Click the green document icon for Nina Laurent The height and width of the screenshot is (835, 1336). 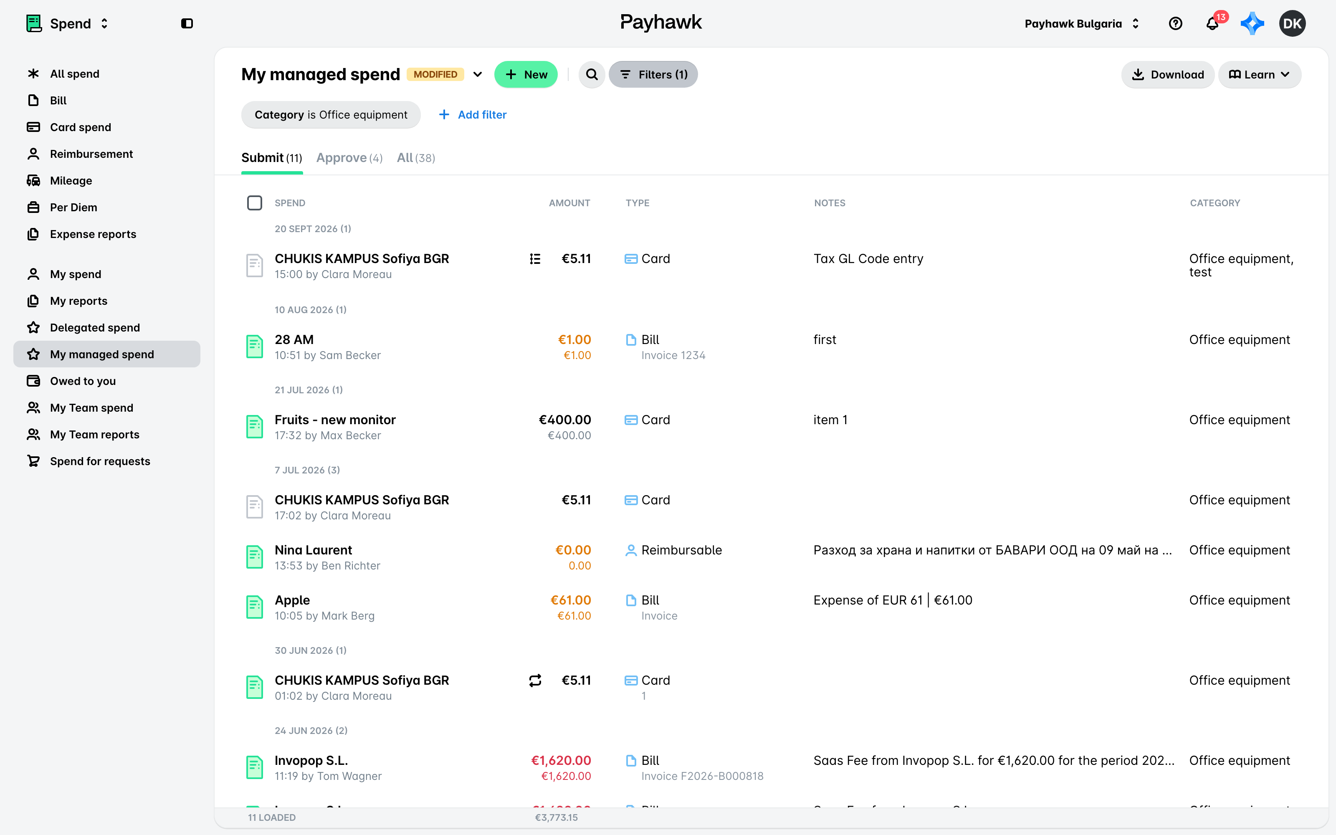tap(255, 557)
